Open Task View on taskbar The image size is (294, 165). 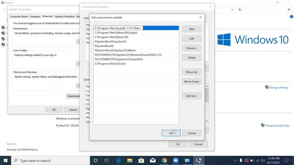(107, 160)
